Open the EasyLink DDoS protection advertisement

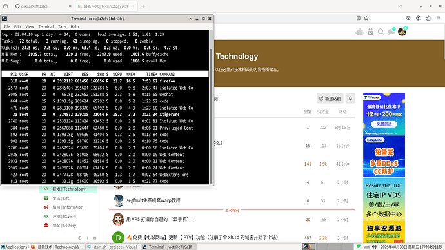[x=384, y=156]
